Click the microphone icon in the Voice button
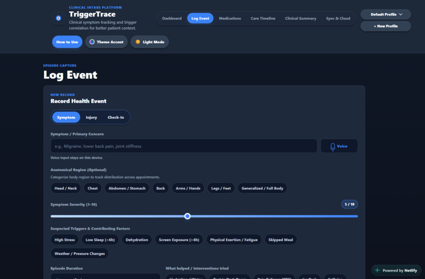Image resolution: width=425 pixels, height=279 pixels. point(333,147)
